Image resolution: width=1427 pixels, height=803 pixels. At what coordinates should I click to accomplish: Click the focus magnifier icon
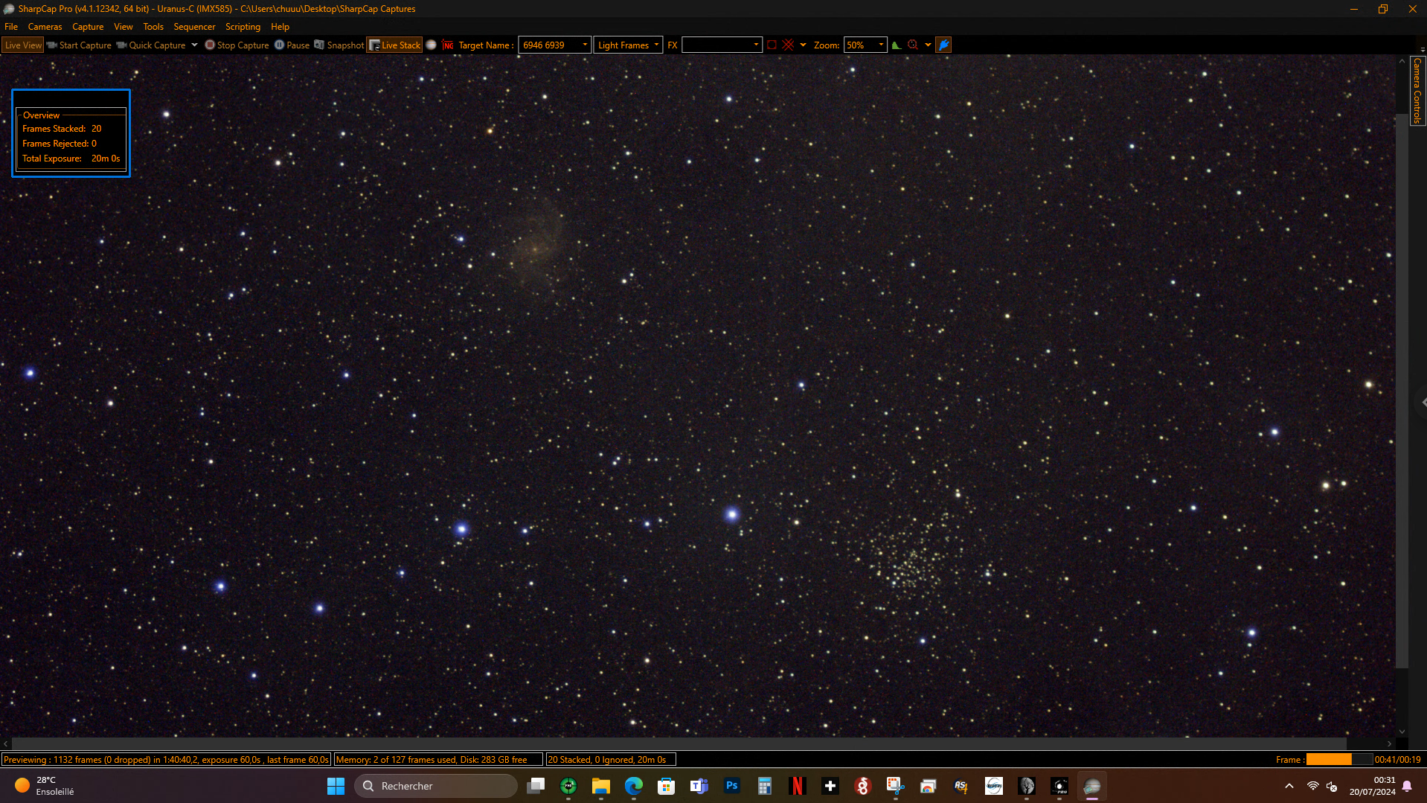pos(913,45)
